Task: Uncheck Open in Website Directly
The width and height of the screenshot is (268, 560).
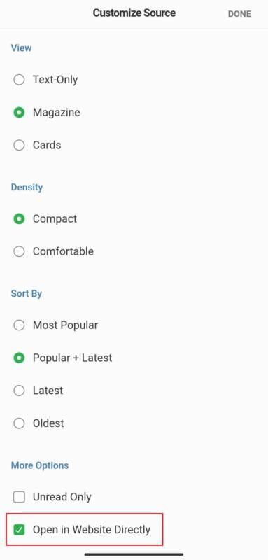Action: [19, 530]
